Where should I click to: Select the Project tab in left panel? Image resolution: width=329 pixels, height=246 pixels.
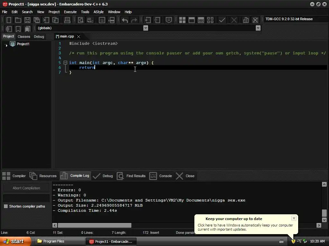8,37
